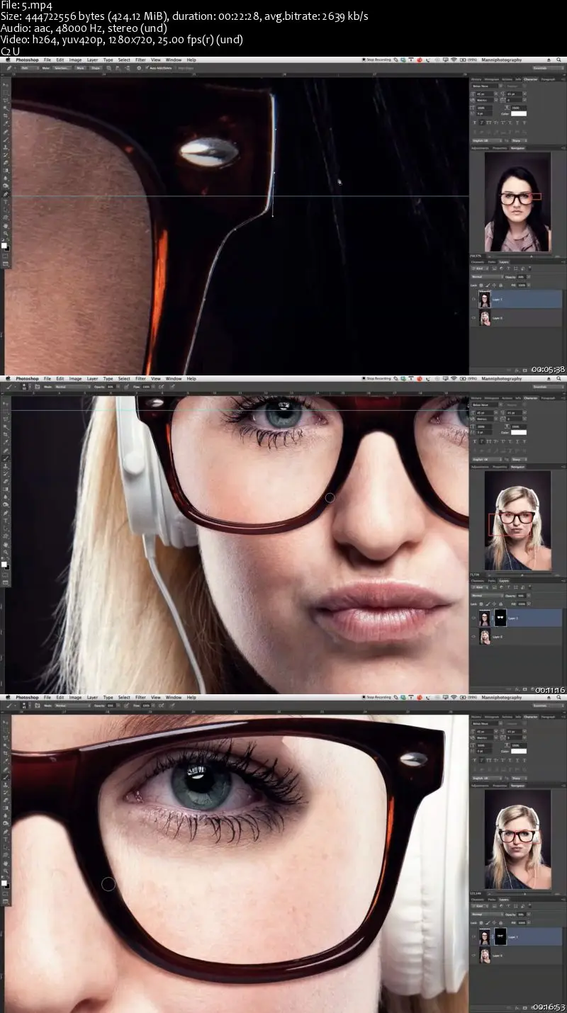
Task: Switch to the Channels tab in the 00:05:38 frame
Action: pyautogui.click(x=478, y=262)
